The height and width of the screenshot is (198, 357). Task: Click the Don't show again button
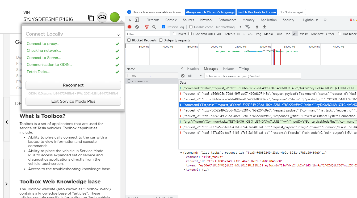[x=292, y=12]
